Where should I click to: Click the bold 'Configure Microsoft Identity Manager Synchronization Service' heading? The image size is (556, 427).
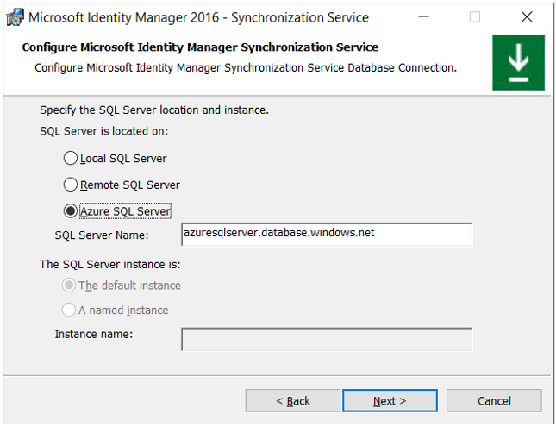pyautogui.click(x=200, y=47)
